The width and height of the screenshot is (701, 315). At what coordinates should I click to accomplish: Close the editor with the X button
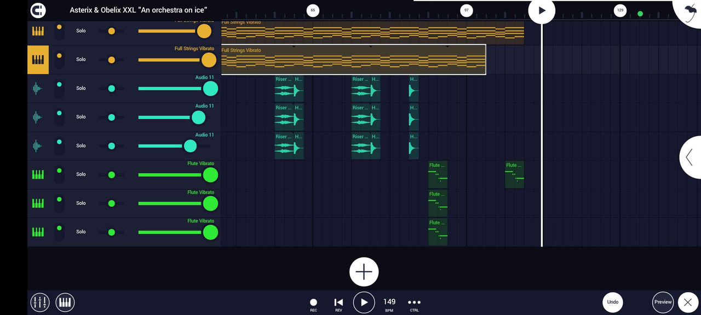688,302
